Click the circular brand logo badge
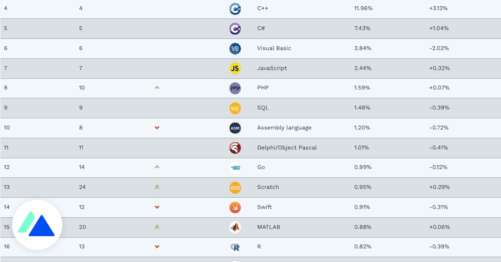 coord(38,225)
